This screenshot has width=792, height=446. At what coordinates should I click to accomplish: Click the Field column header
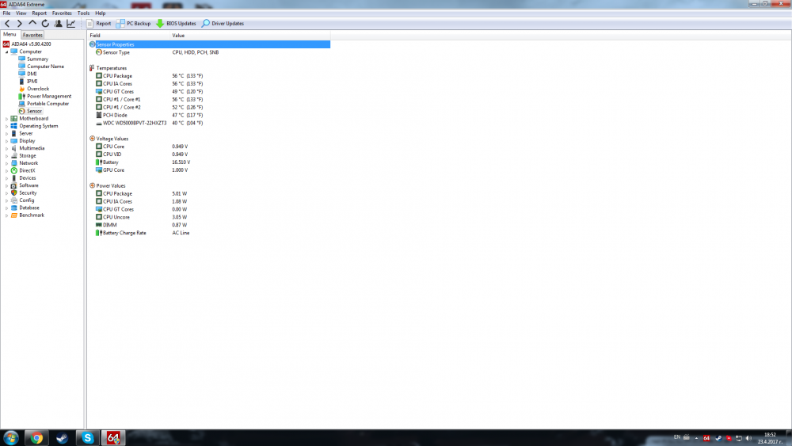pyautogui.click(x=128, y=36)
